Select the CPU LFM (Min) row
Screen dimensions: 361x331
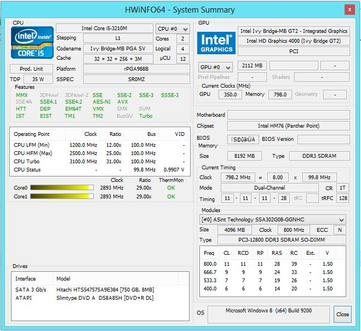pos(100,145)
